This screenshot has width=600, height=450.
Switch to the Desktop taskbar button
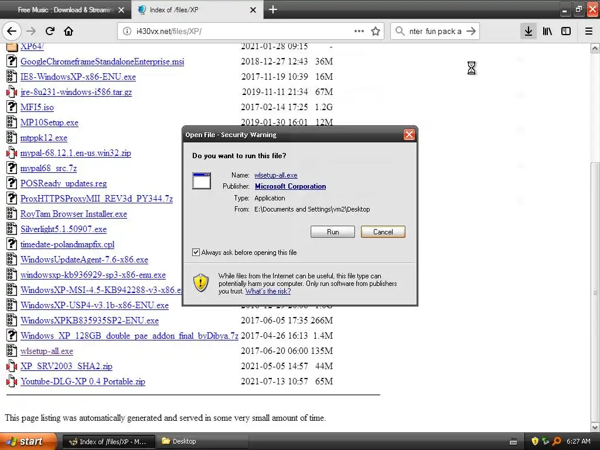tap(202, 442)
